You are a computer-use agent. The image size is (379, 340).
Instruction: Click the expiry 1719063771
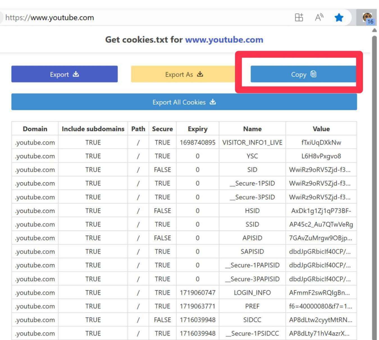[x=198, y=306]
